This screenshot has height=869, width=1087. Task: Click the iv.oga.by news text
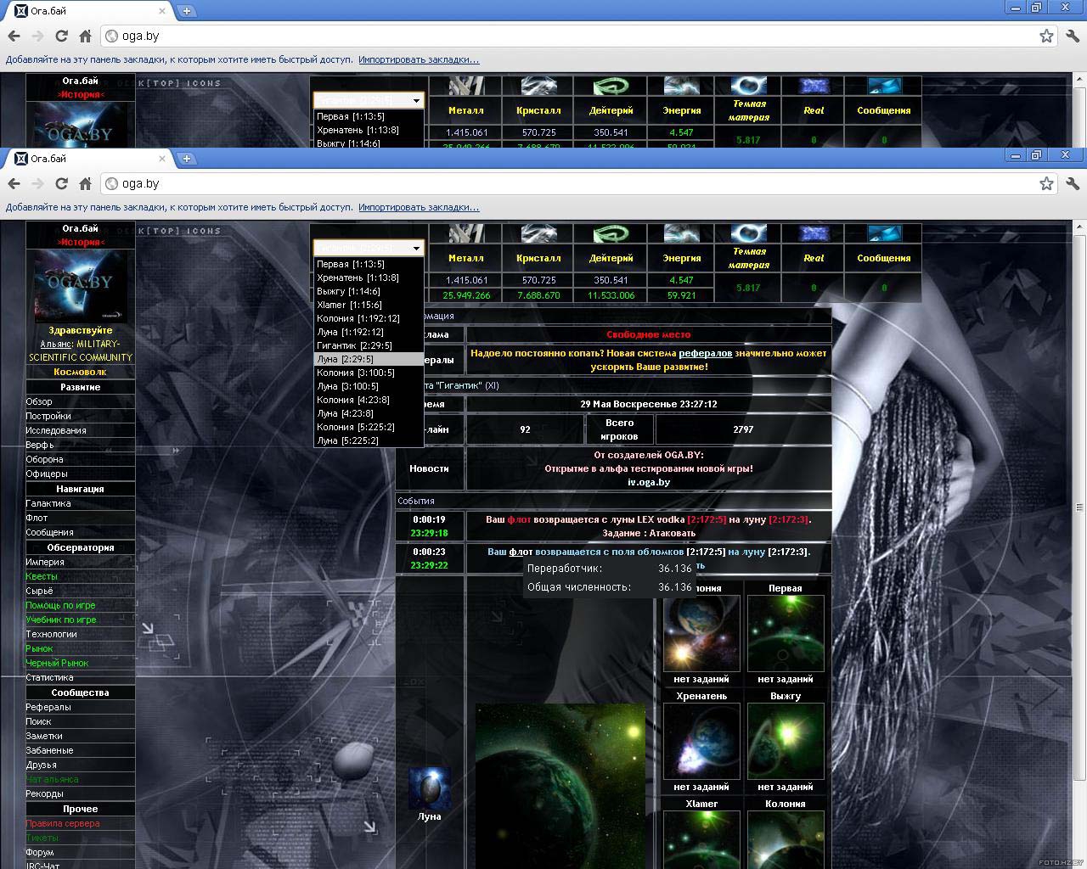[649, 482]
